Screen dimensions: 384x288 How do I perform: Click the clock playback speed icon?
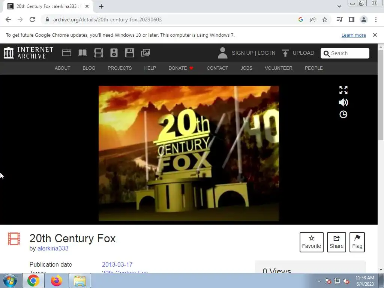[343, 114]
